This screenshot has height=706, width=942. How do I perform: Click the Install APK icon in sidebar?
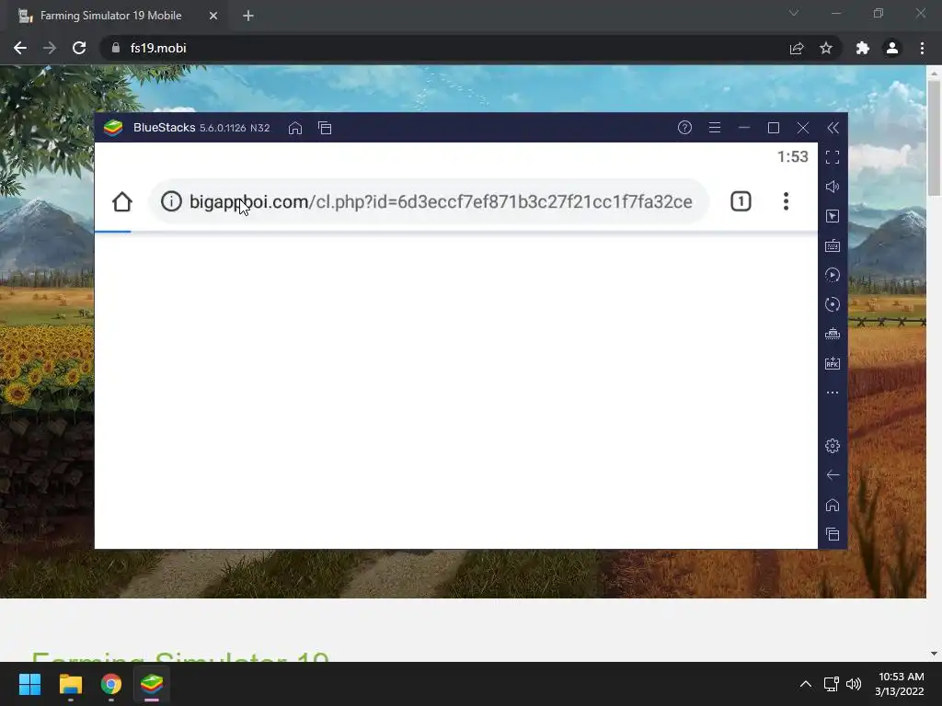click(832, 363)
